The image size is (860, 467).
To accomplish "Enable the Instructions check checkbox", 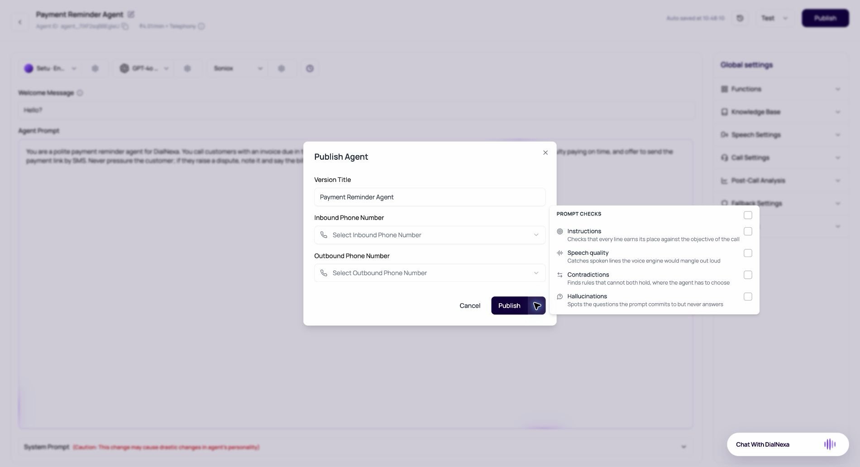I will click(x=748, y=231).
